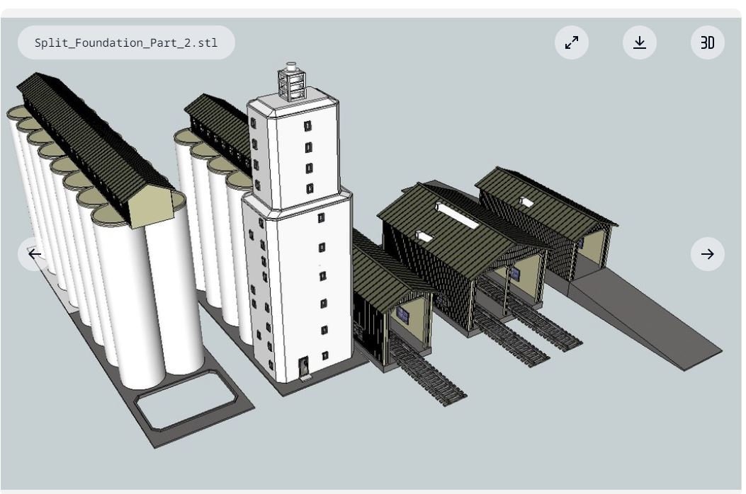Screen dimensions: 746x494
Task: Open the 3D interactive view mode
Action: (x=707, y=42)
